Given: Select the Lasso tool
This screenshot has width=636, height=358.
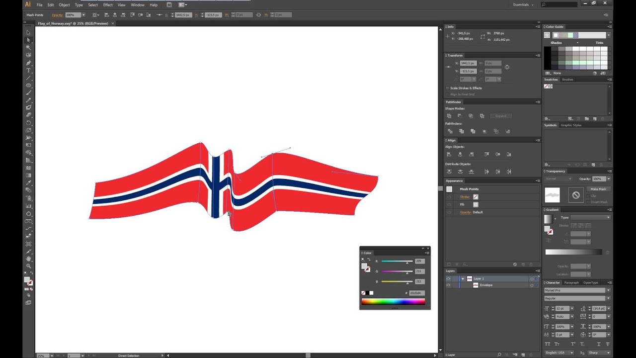Looking at the screenshot, I should tap(28, 55).
